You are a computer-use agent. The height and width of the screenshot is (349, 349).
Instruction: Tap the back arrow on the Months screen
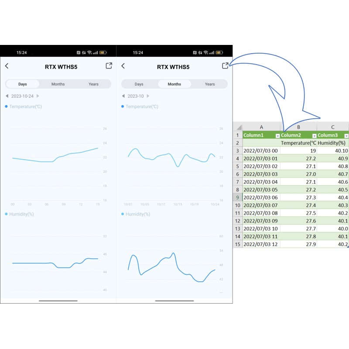123,66
